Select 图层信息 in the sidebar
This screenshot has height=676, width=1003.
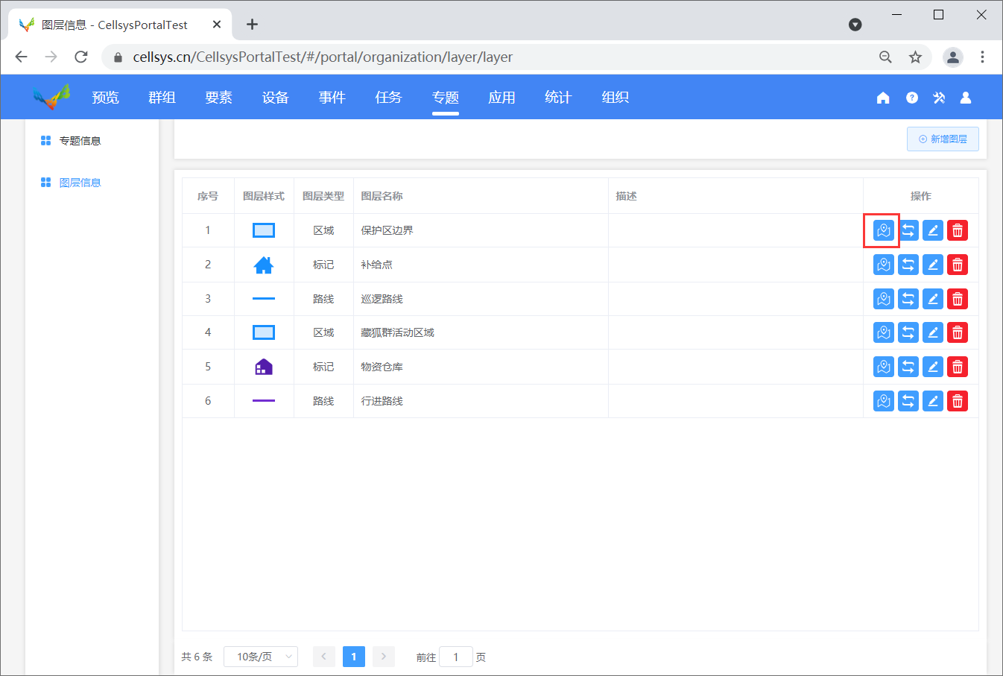click(80, 183)
